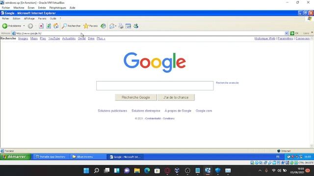Open the Affichage menu
The image size is (314, 176).
tap(29, 19)
